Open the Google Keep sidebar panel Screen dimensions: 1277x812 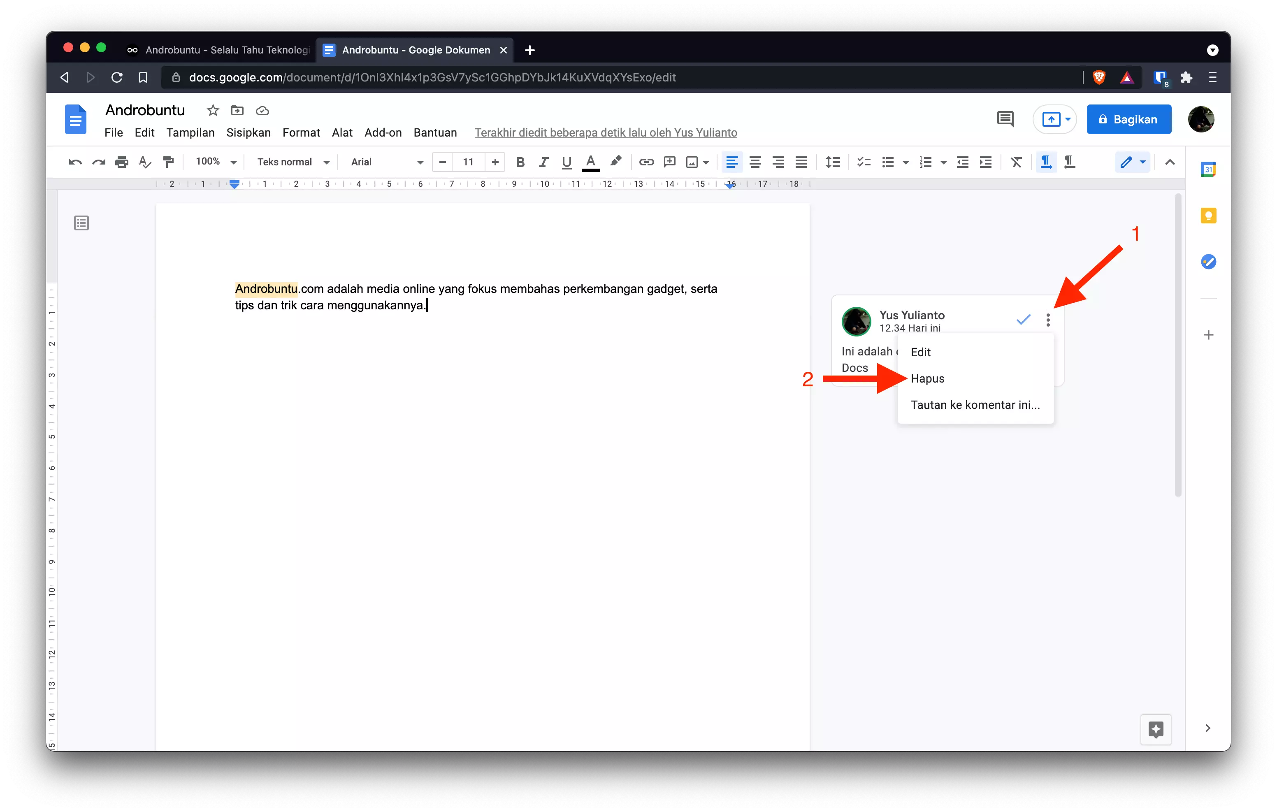(1209, 215)
